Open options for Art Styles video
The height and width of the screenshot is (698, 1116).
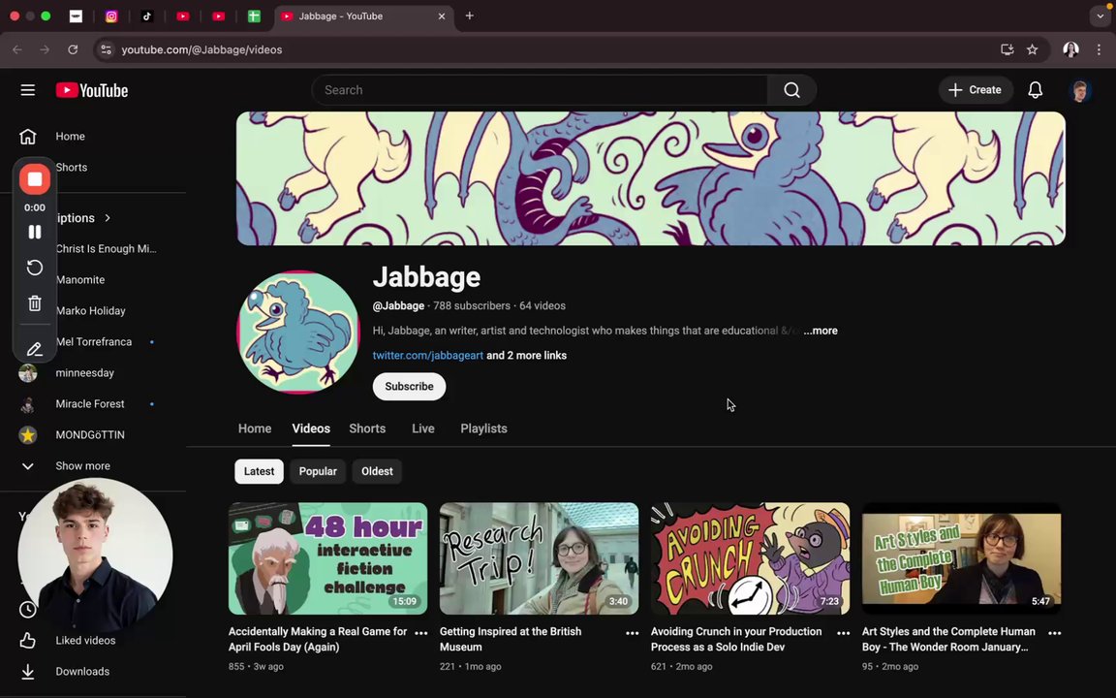(1055, 632)
